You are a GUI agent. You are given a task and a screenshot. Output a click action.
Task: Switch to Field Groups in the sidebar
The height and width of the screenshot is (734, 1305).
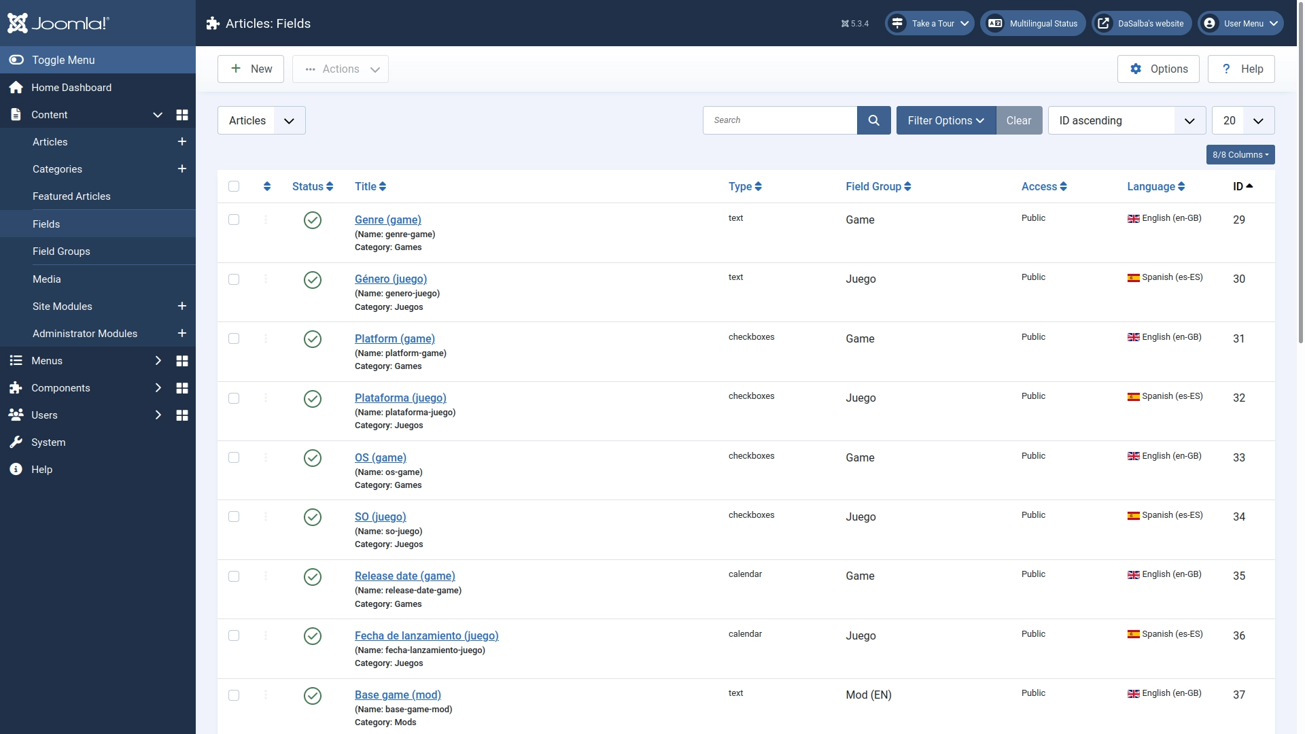[61, 251]
